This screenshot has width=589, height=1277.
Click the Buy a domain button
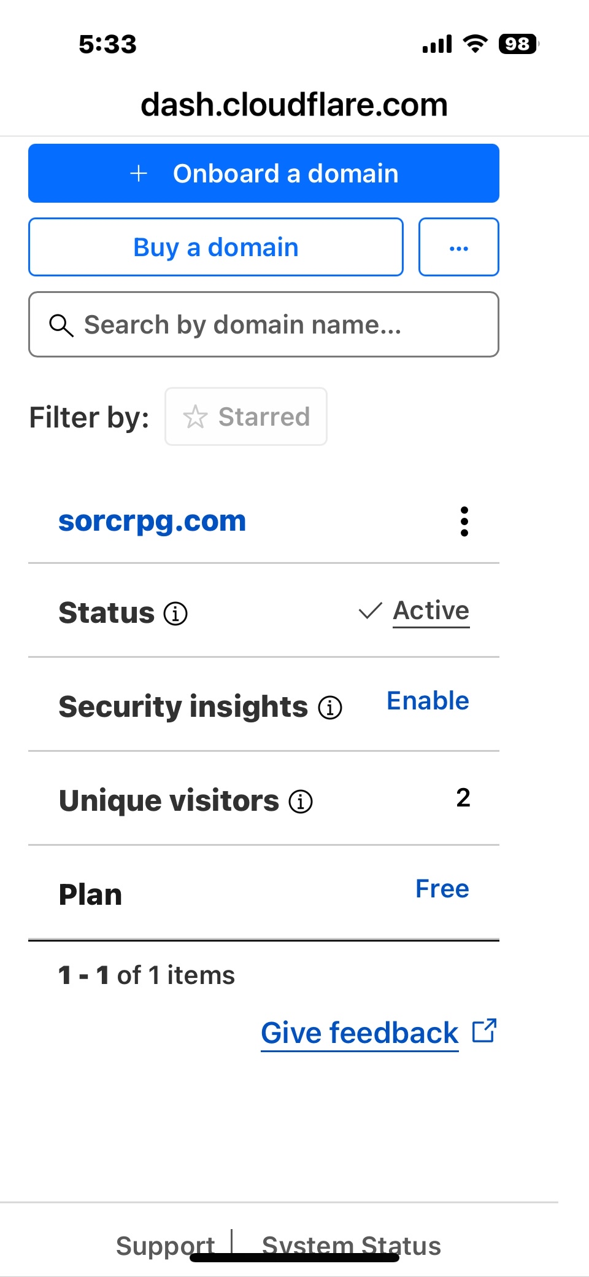point(215,247)
